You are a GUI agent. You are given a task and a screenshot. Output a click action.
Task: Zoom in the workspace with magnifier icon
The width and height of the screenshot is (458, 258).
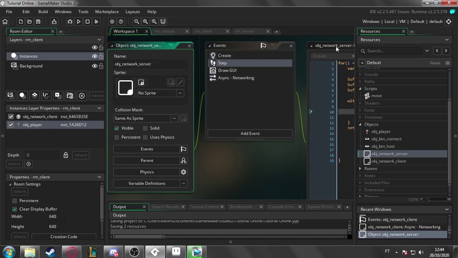[x=154, y=21]
